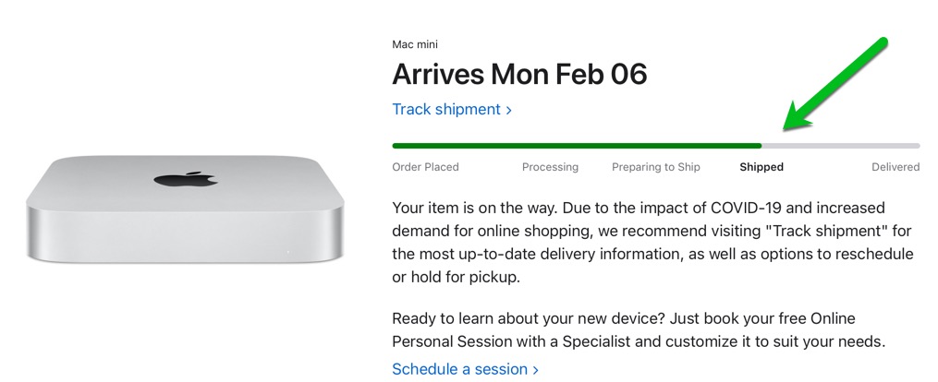Viewport: 938px width, 382px height.
Task: Open the Track shipment link
Action: 446,110
